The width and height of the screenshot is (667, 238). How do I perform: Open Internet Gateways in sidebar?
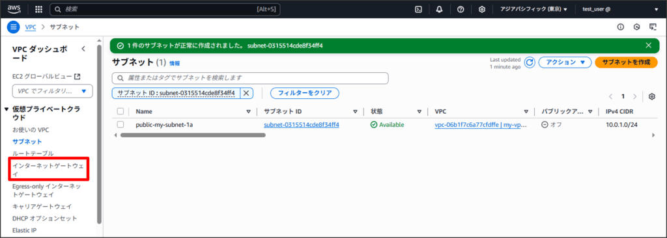pos(48,169)
